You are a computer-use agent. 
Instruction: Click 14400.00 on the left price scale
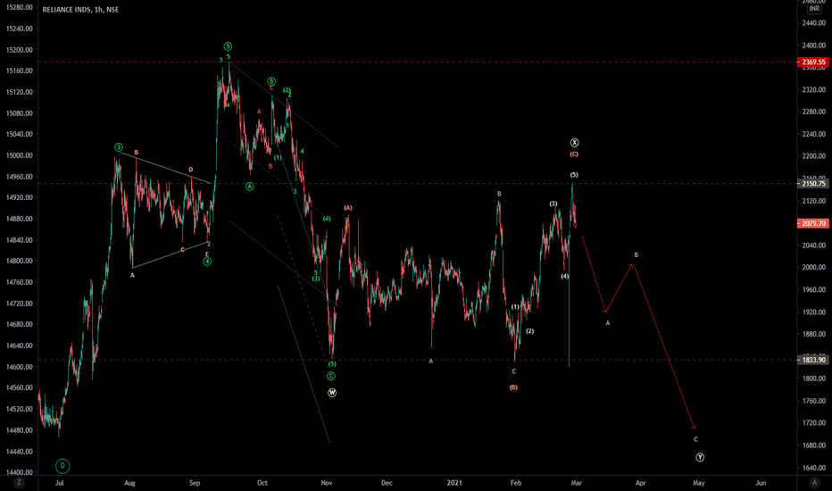coord(19,472)
